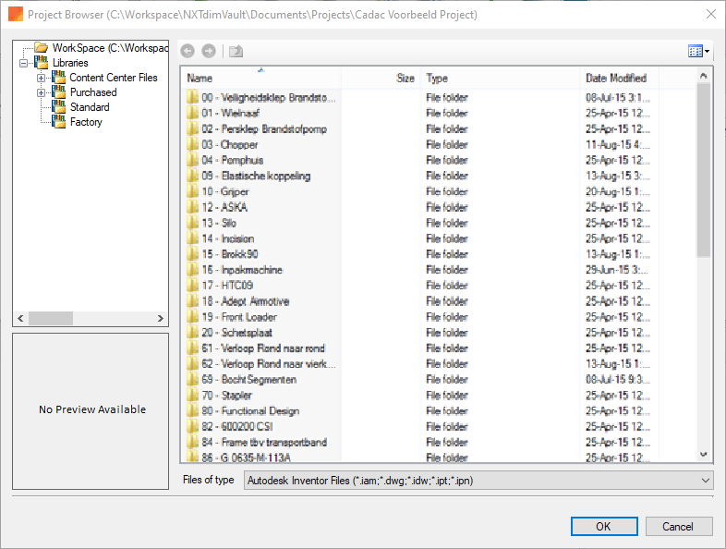Viewport: 726px width, 549px height.
Task: Select folder 70 - Stapler
Action: pos(220,396)
